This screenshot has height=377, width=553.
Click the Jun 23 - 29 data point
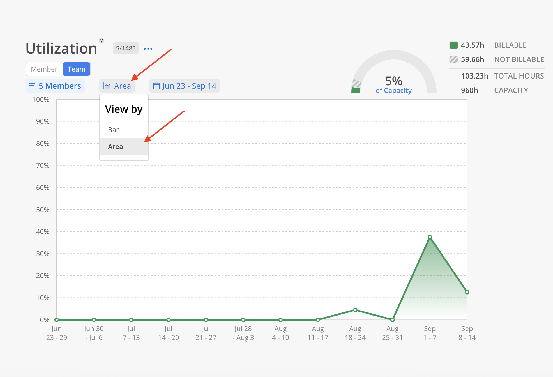[57, 319]
